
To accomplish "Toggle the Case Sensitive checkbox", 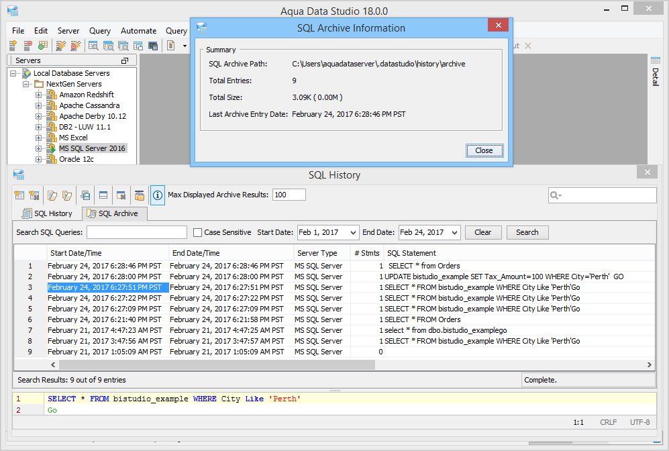I will (x=197, y=232).
